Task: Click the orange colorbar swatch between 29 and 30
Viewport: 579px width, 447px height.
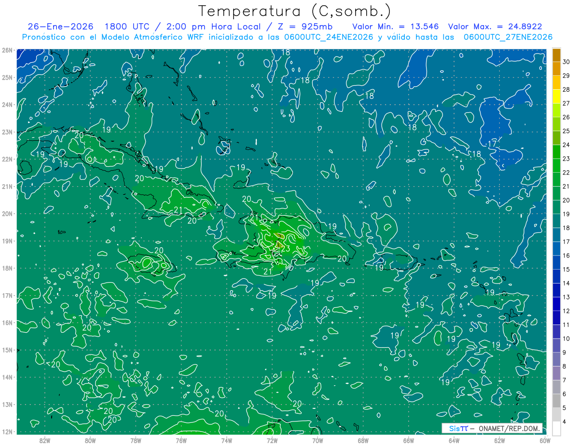Action: (556, 69)
